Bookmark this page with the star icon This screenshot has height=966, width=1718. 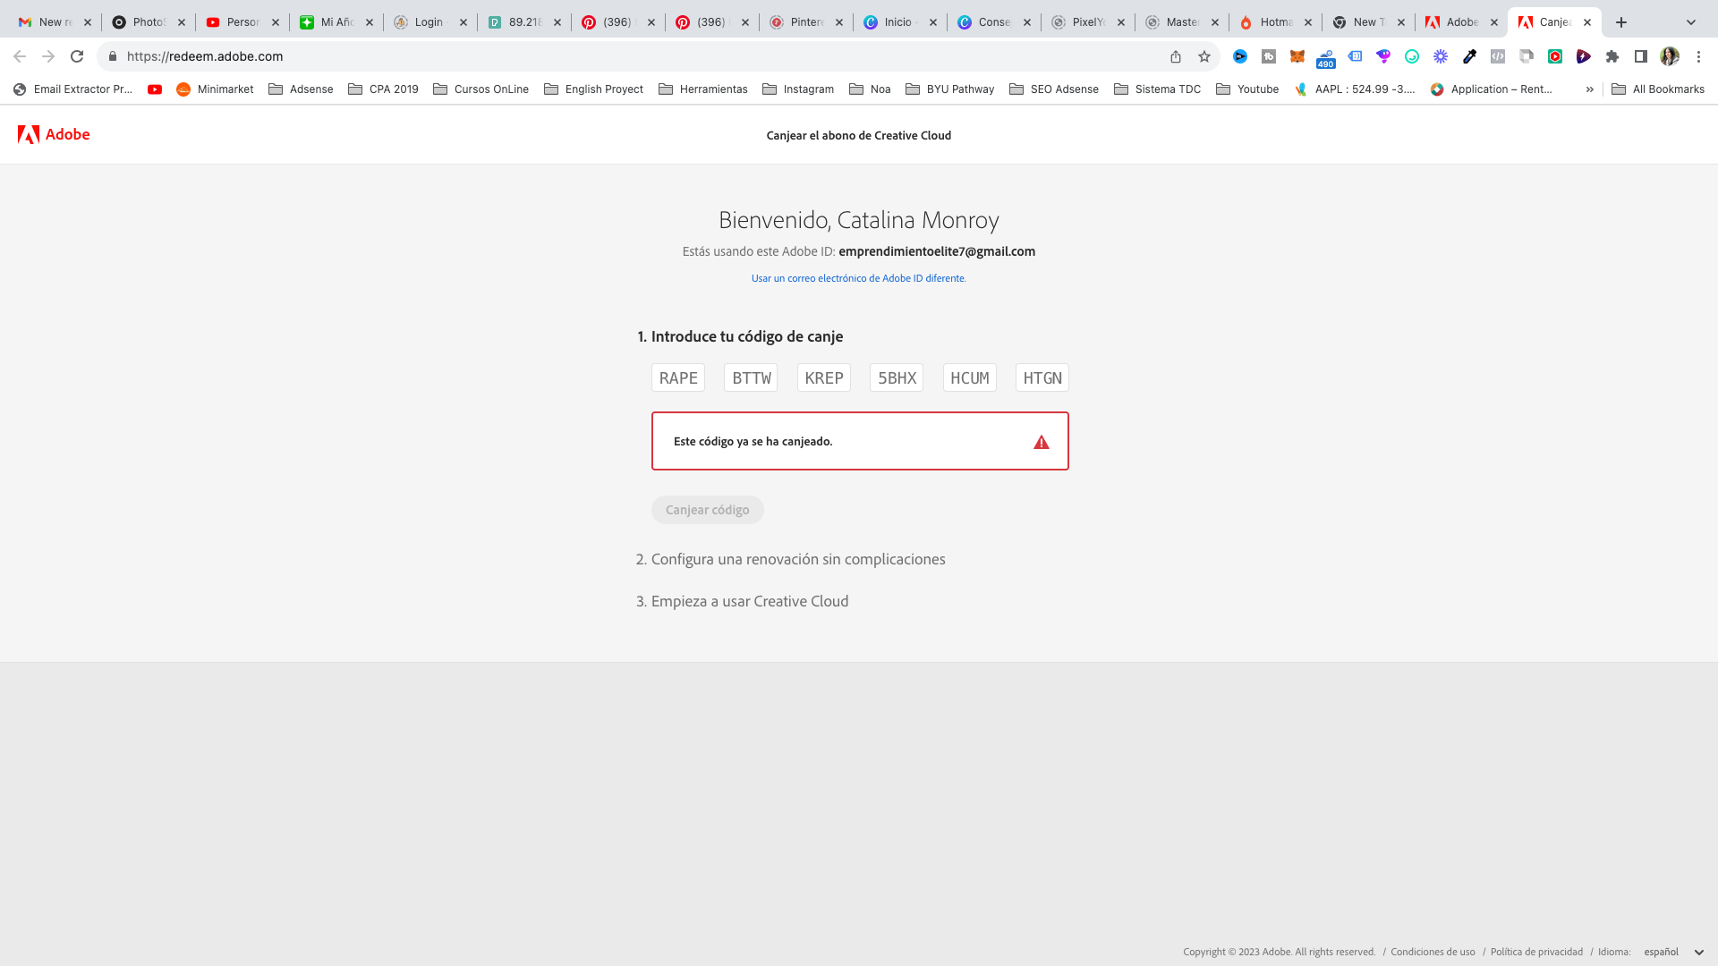coord(1204,56)
